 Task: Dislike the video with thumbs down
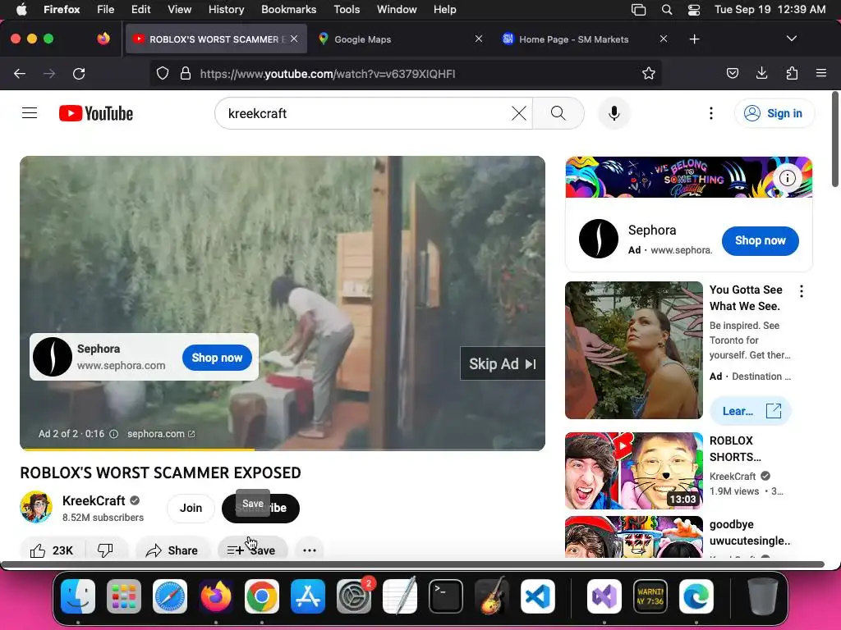[106, 550]
